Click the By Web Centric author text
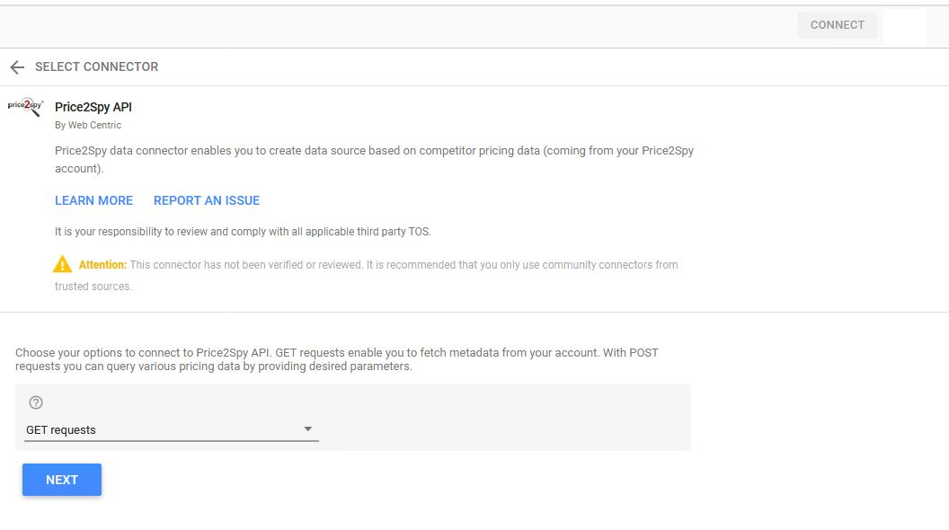This screenshot has width=949, height=530. click(x=88, y=125)
